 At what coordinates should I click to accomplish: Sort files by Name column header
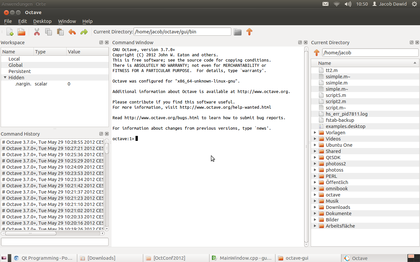[x=365, y=63]
